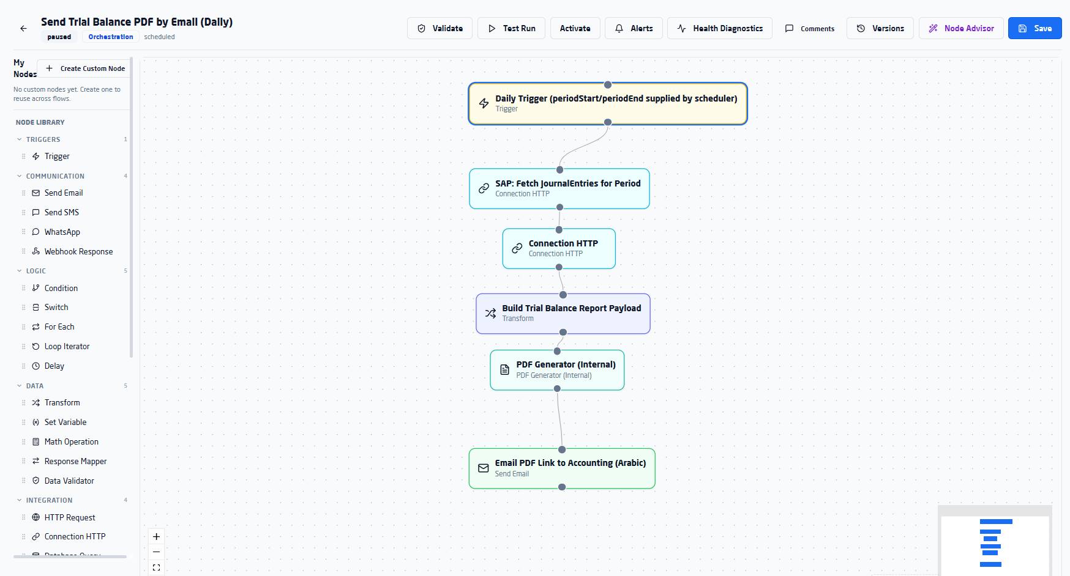This screenshot has height=576, width=1070.
Task: Fit the canvas view to screen
Action: pyautogui.click(x=156, y=567)
